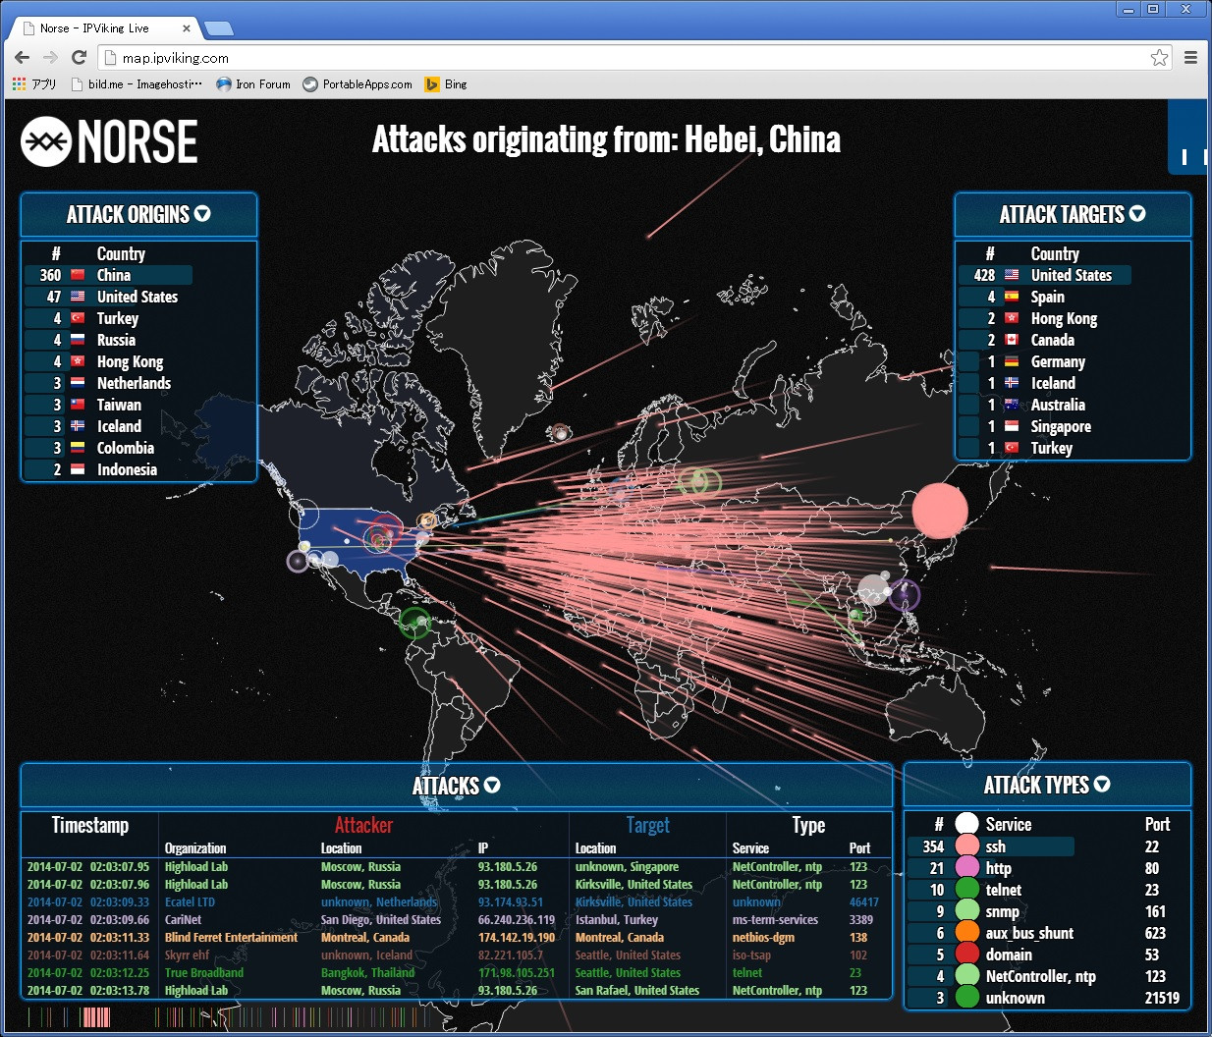The height and width of the screenshot is (1037, 1212).
Task: Open the Bing bookmark
Action: tap(446, 84)
